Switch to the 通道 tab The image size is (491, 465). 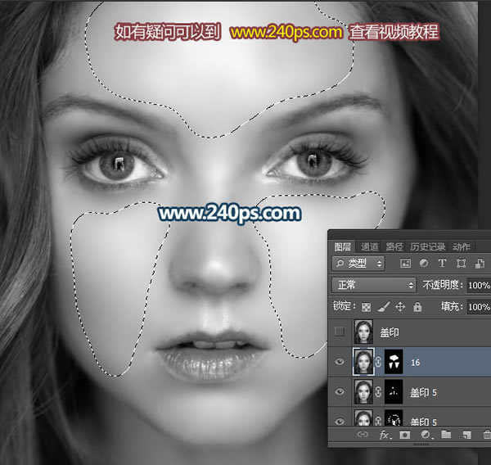pos(370,247)
